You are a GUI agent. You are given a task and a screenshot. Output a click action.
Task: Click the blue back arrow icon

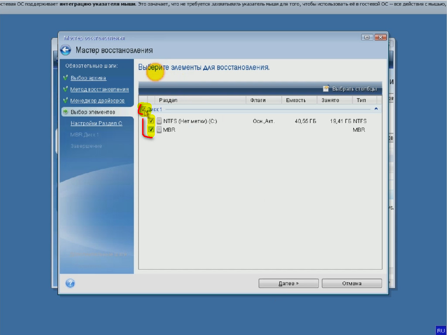65,50
